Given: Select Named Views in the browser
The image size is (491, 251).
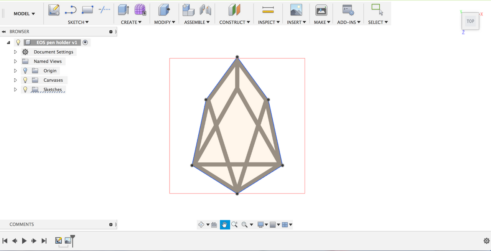Looking at the screenshot, I should tap(48, 61).
